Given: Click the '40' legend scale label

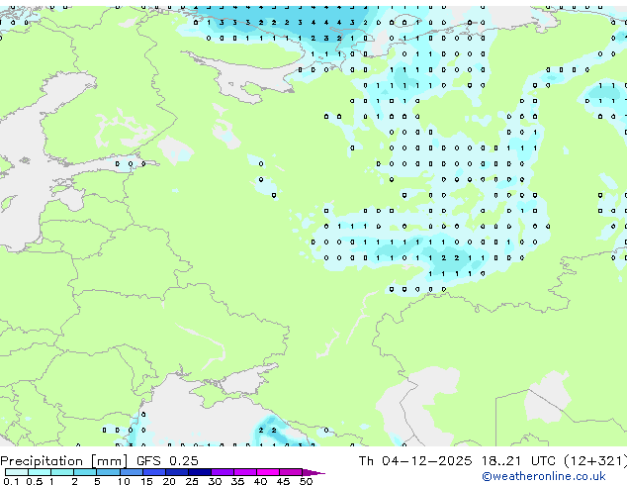Looking at the screenshot, I should (x=261, y=481).
